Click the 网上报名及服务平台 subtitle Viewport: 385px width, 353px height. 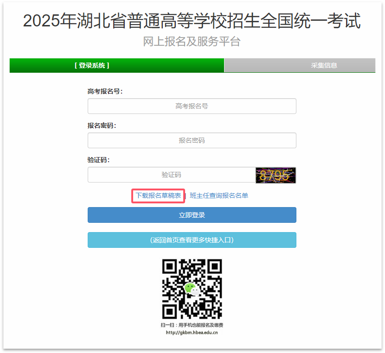pos(192,41)
